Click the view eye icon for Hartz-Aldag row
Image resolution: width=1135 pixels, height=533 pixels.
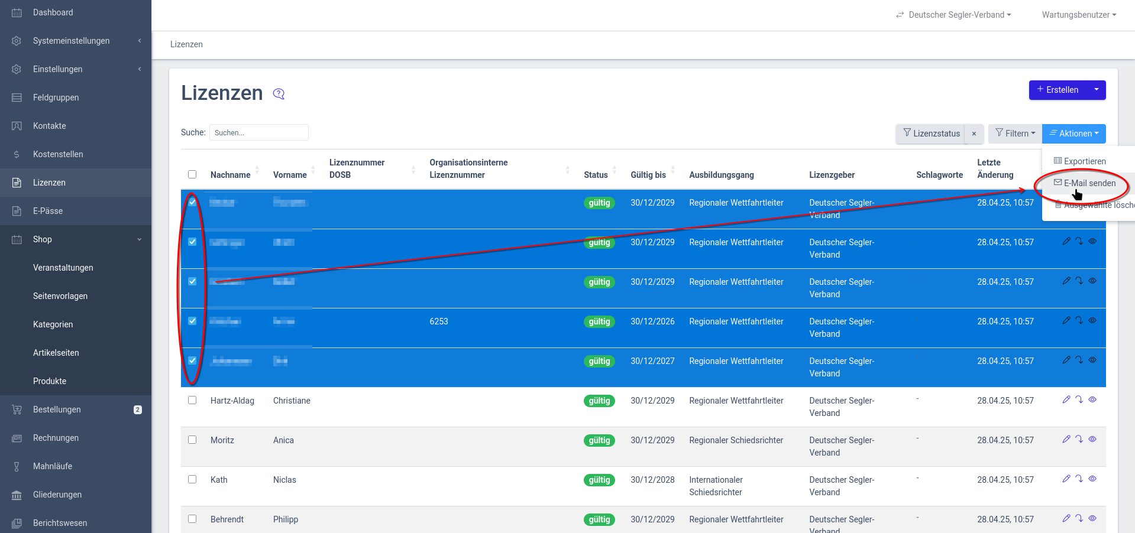tap(1092, 399)
